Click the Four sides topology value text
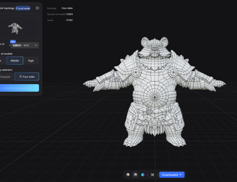Image resolution: width=237 pixels, height=182 pixels. [x=67, y=8]
